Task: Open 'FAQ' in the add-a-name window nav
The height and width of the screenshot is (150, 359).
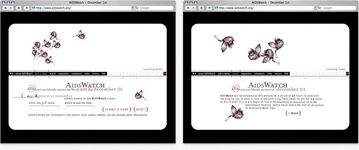Action: pyautogui.click(x=103, y=74)
